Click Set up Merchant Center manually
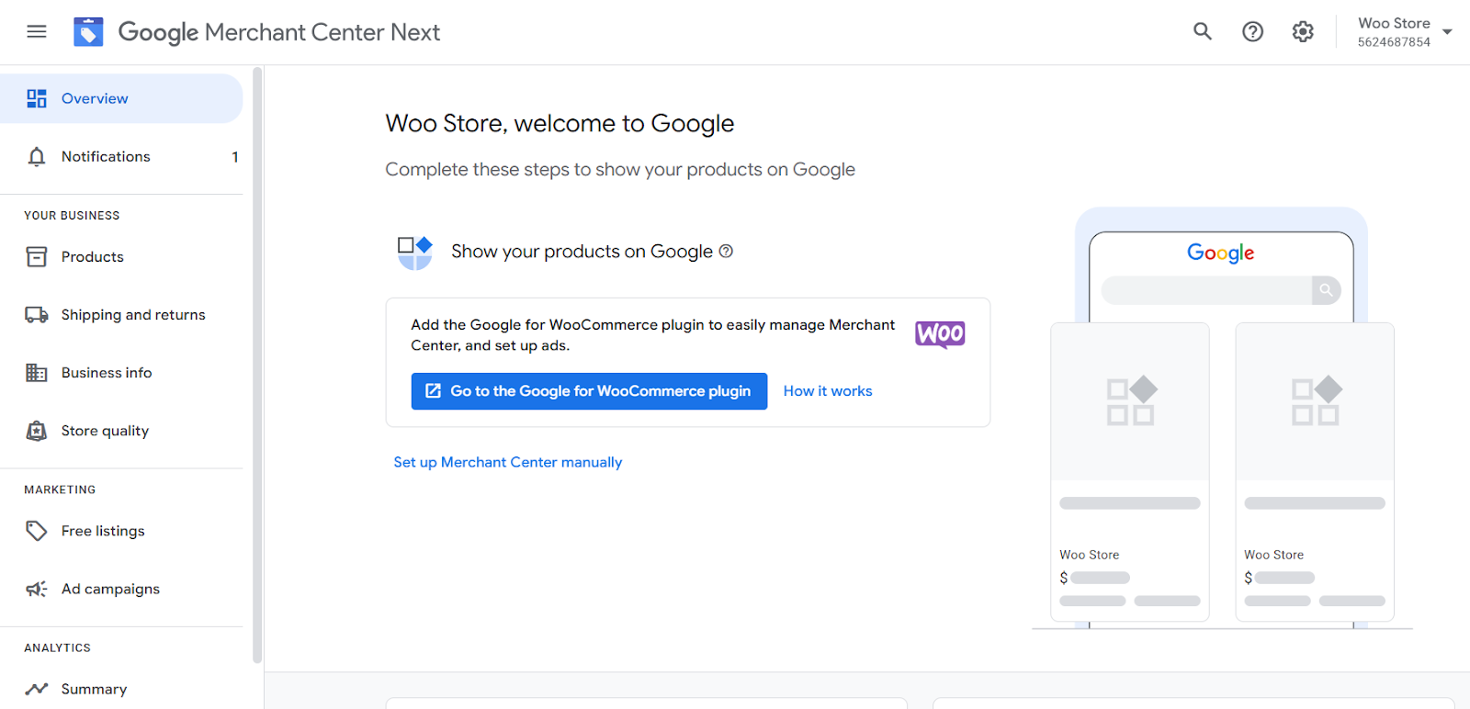Screen dimensions: 1470x709 tap(508, 462)
